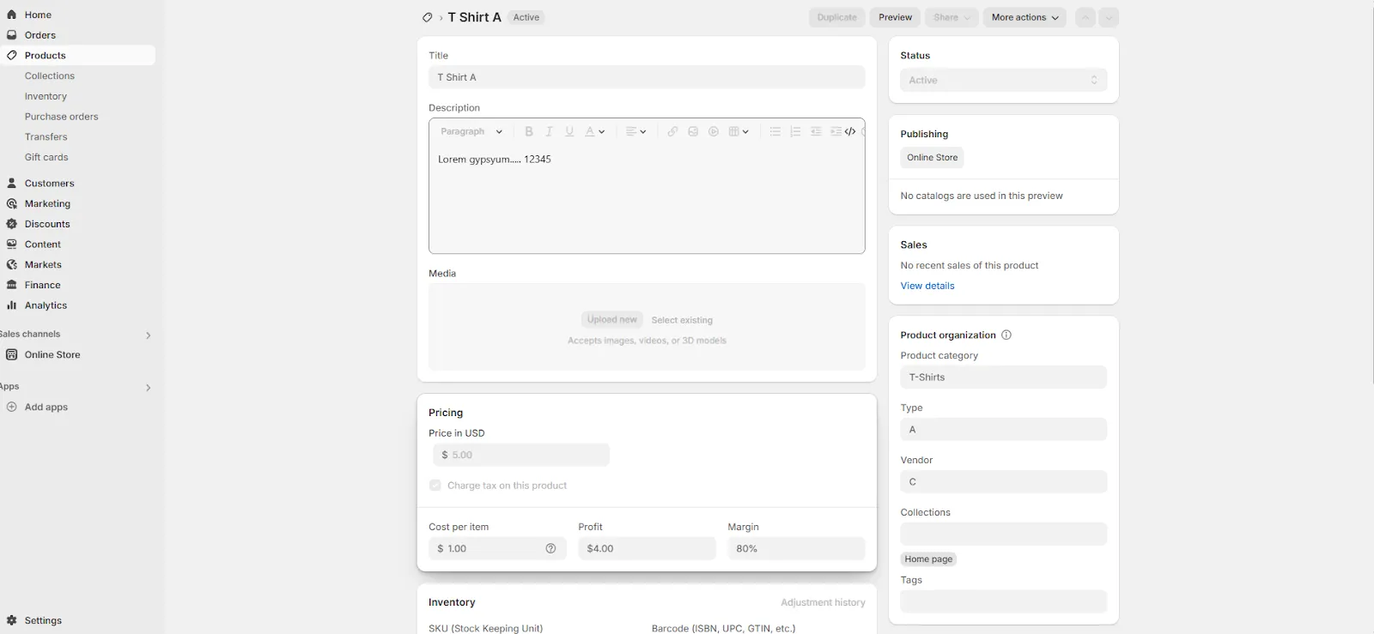Outdent the description text
1374x634 pixels.
click(x=816, y=131)
